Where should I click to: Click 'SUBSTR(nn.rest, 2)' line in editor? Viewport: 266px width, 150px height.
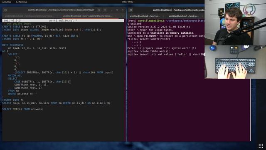[28, 88]
